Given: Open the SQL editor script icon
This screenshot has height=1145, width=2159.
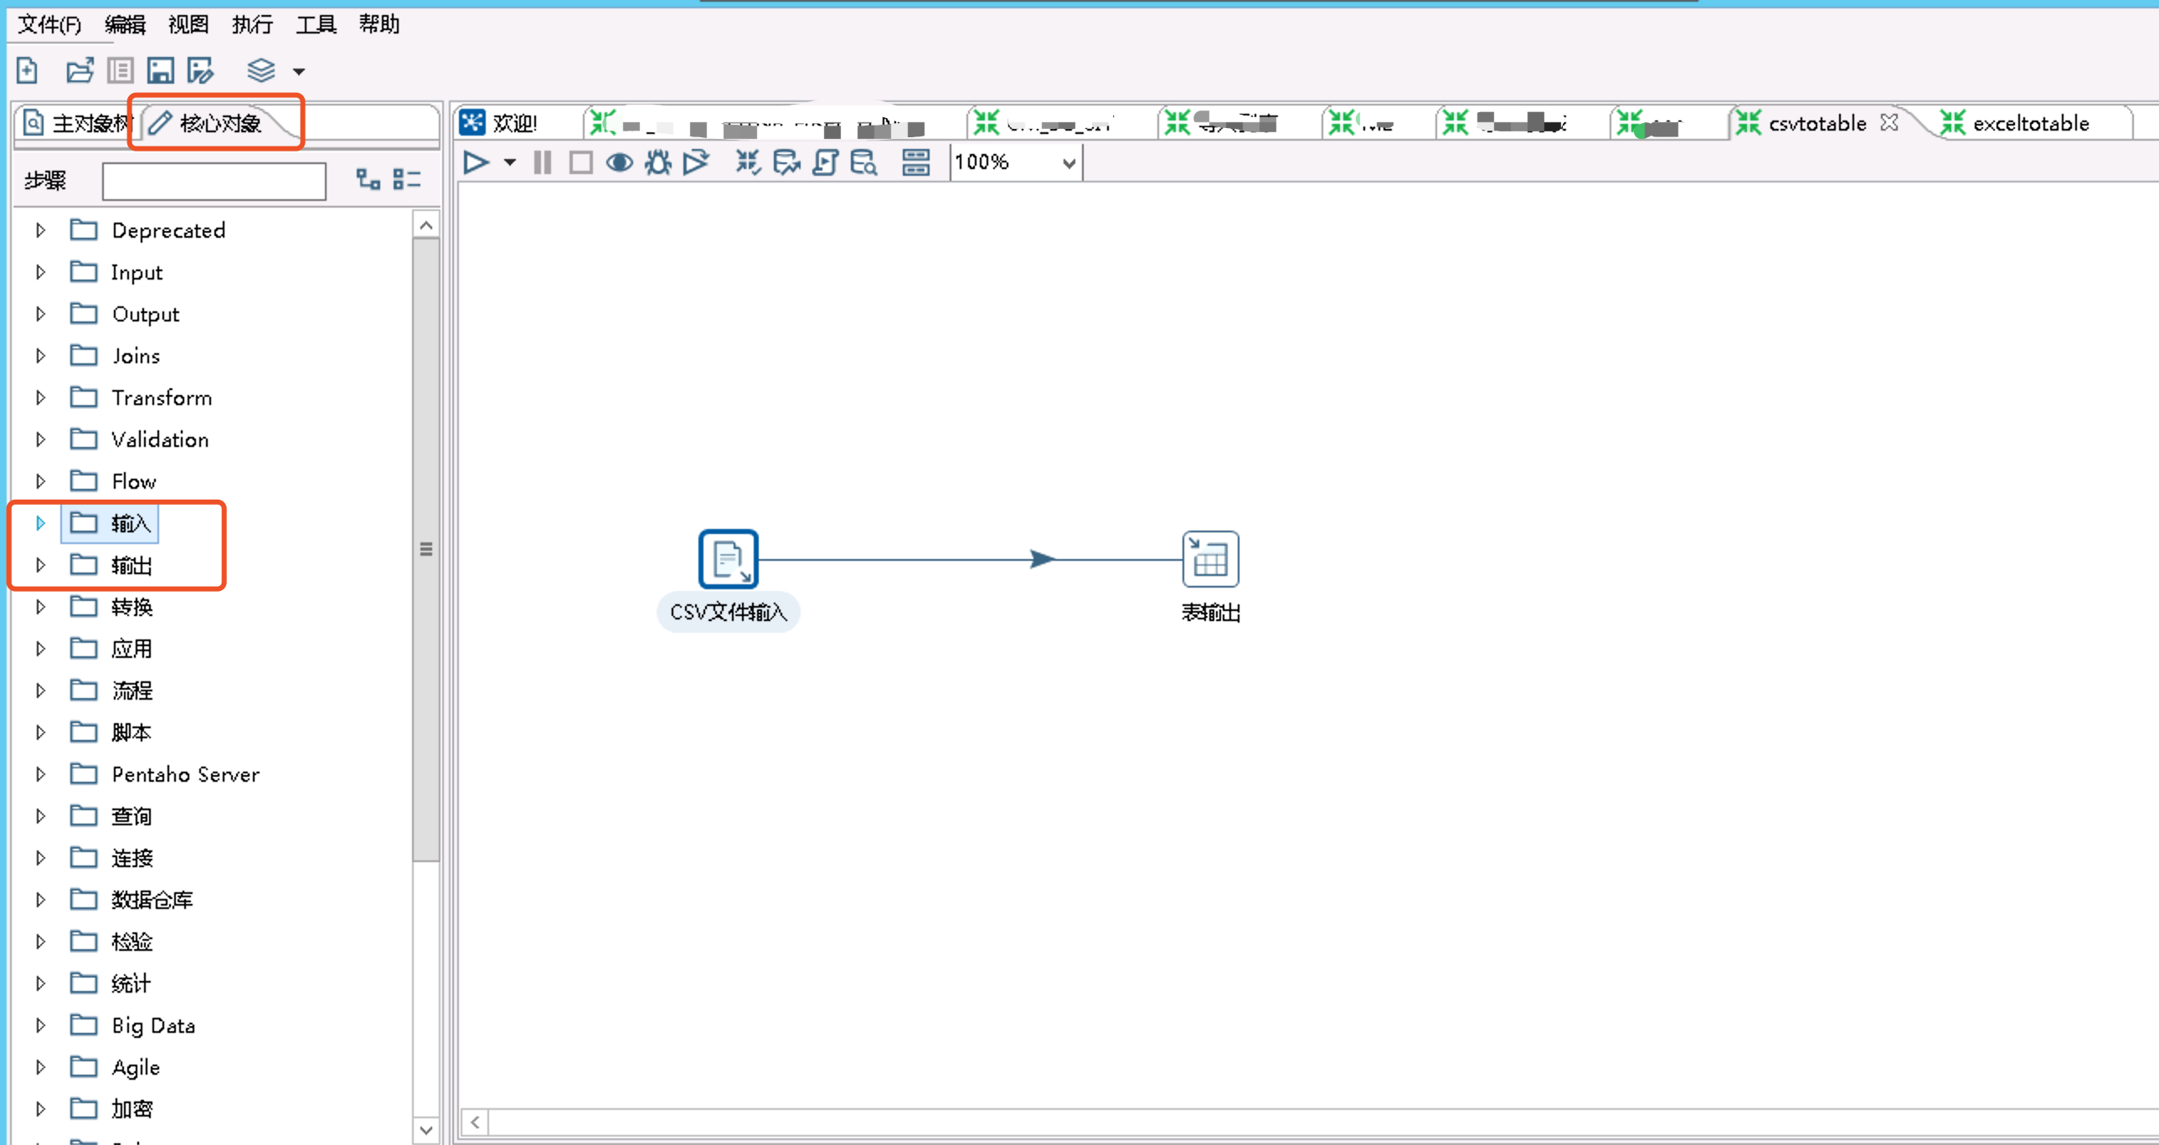Looking at the screenshot, I should pyautogui.click(x=826, y=162).
